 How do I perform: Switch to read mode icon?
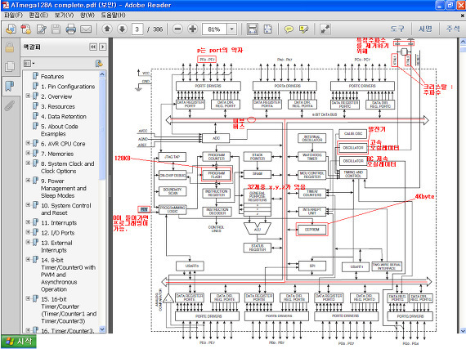click(325, 29)
